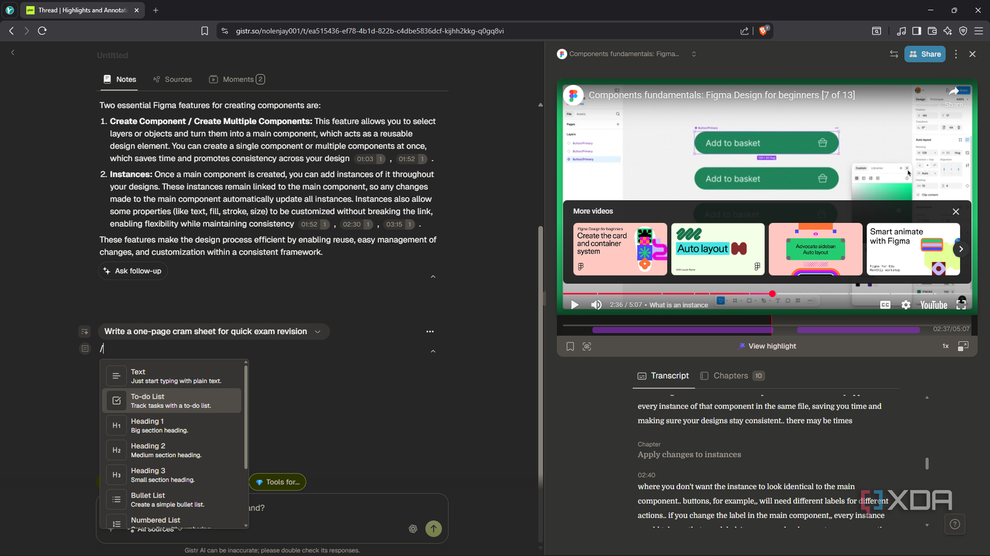Screen dimensions: 990x556
Task: Click the blue Share button
Action: (x=925, y=54)
